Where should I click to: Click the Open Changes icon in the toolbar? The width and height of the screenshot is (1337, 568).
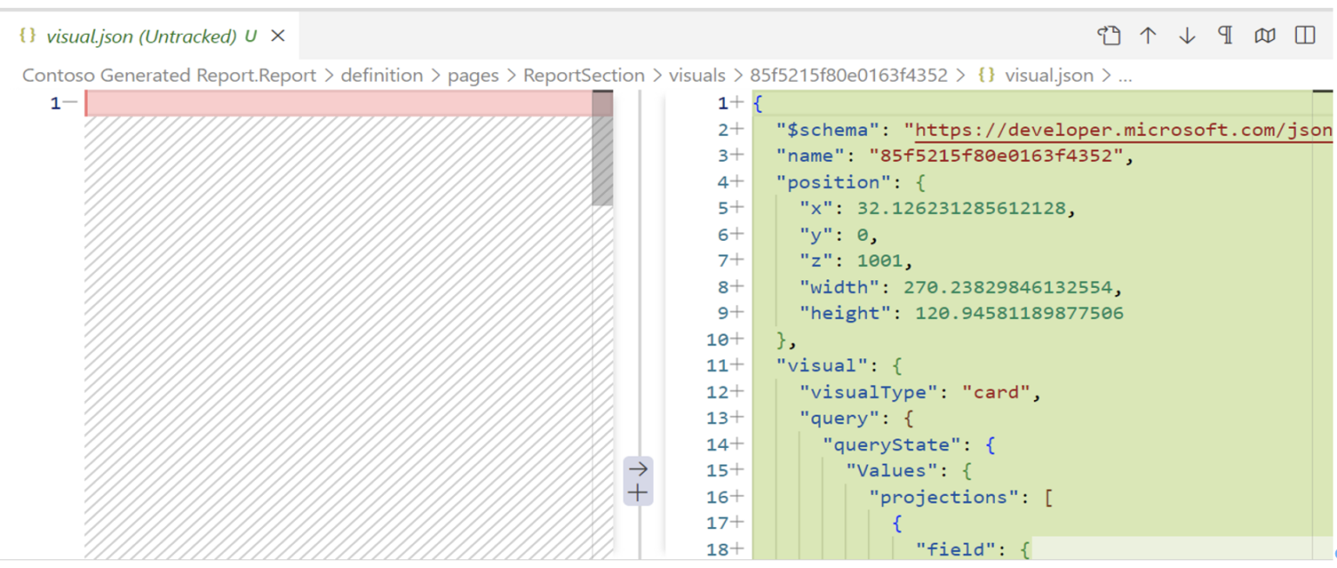tap(1109, 36)
